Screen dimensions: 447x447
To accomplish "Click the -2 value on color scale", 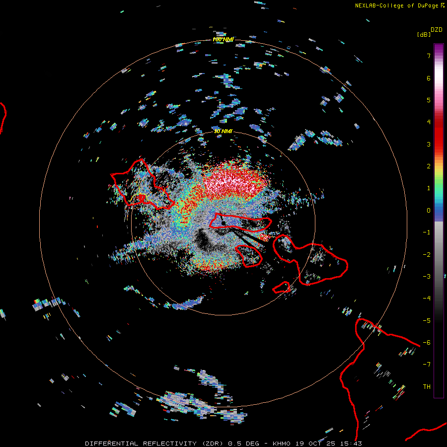I will 427,254.
